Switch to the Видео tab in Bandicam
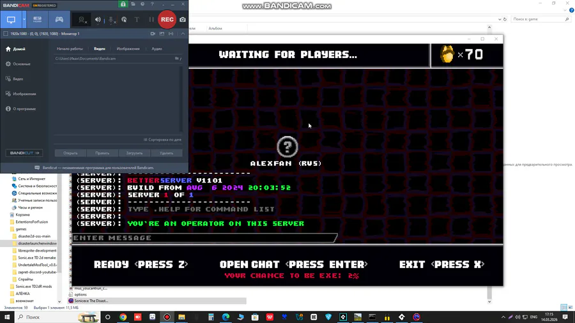Viewport: 575px width, 323px height. (100, 49)
